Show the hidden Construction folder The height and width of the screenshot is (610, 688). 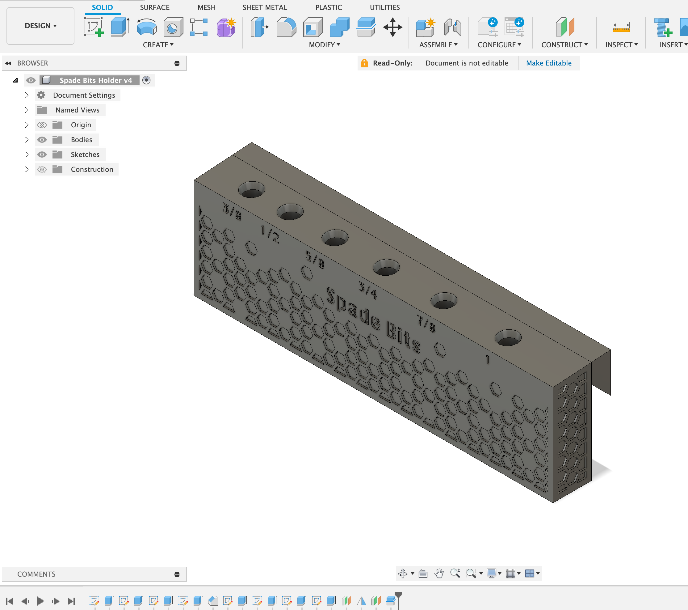point(42,169)
